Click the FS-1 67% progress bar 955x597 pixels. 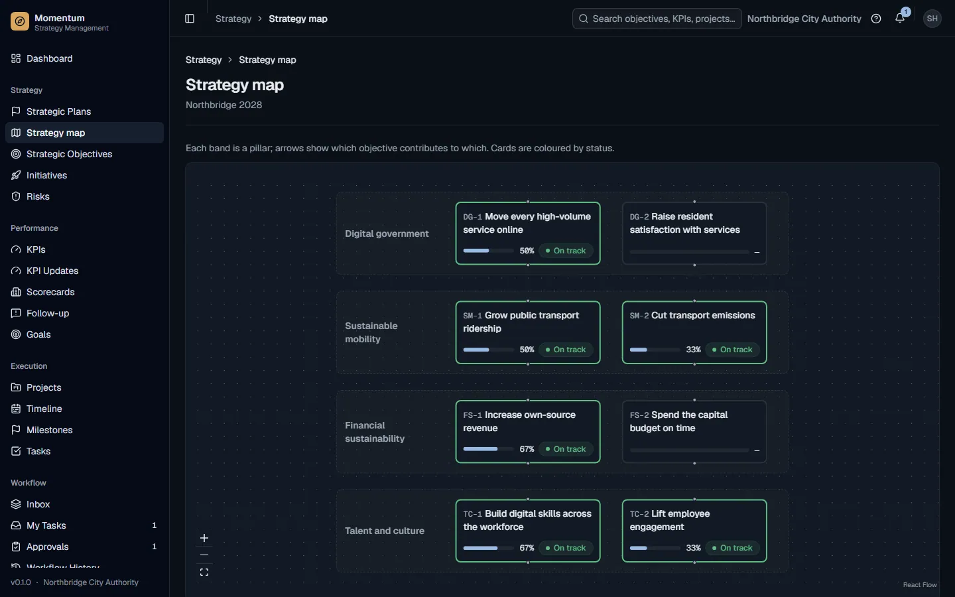point(488,449)
